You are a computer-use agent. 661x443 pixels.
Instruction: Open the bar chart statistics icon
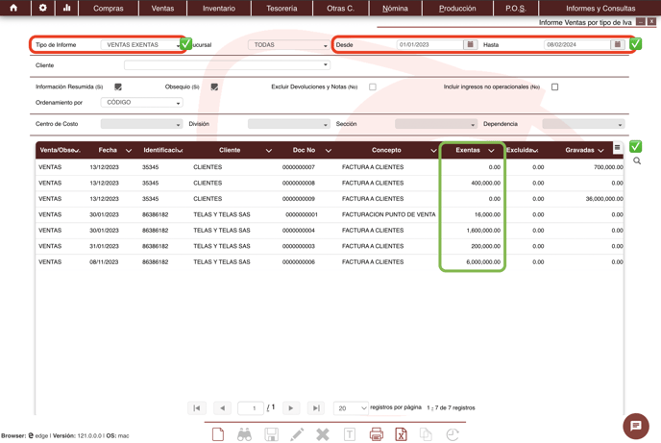click(x=66, y=8)
